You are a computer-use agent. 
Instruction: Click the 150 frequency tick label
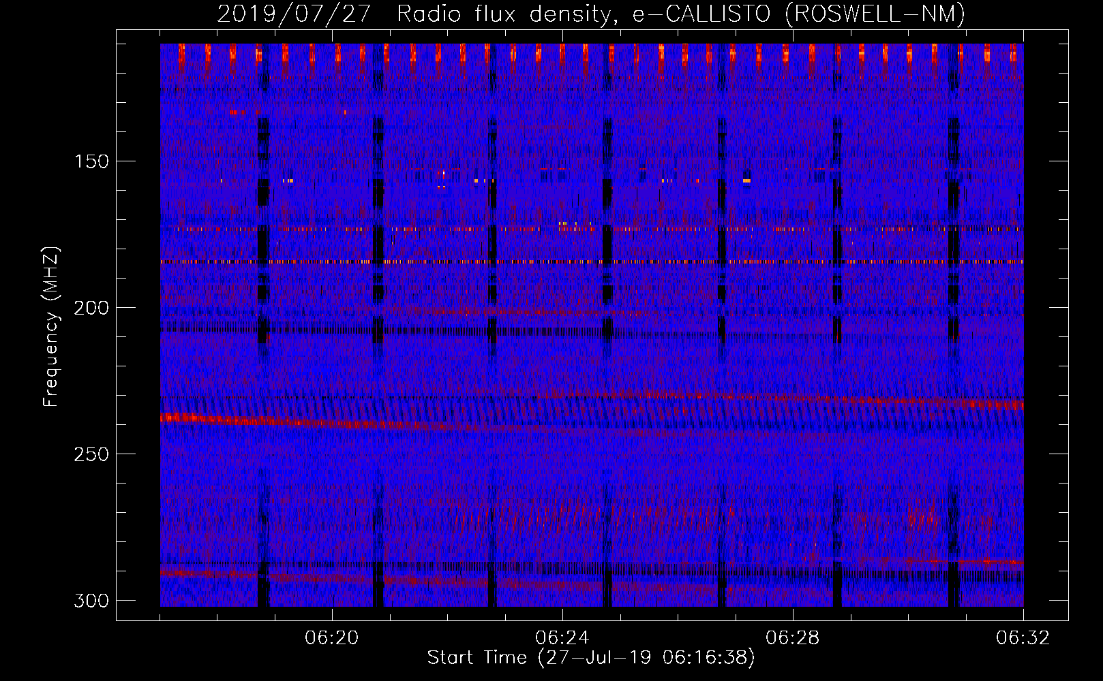(x=91, y=161)
